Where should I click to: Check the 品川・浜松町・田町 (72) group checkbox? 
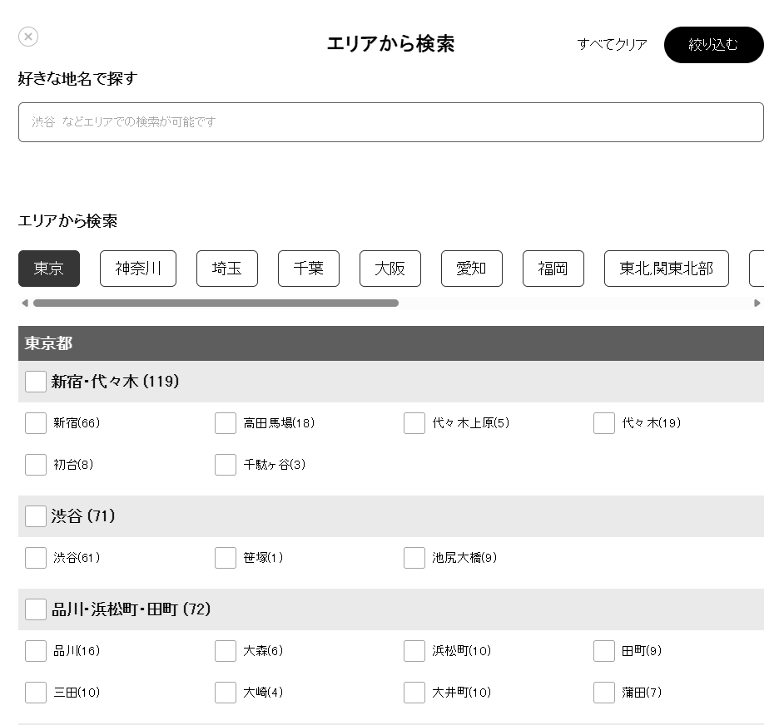click(36, 609)
